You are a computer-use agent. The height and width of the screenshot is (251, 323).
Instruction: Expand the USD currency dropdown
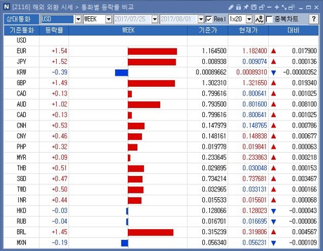point(78,19)
